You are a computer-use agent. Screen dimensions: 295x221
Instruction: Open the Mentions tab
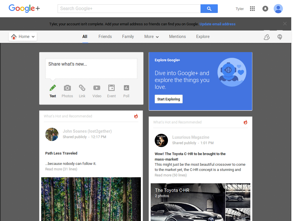pyautogui.click(x=177, y=37)
